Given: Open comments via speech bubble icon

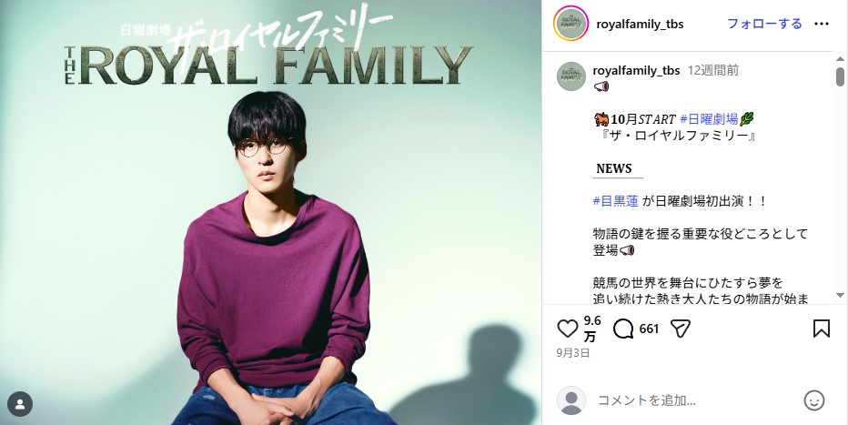Looking at the screenshot, I should pyautogui.click(x=623, y=329).
